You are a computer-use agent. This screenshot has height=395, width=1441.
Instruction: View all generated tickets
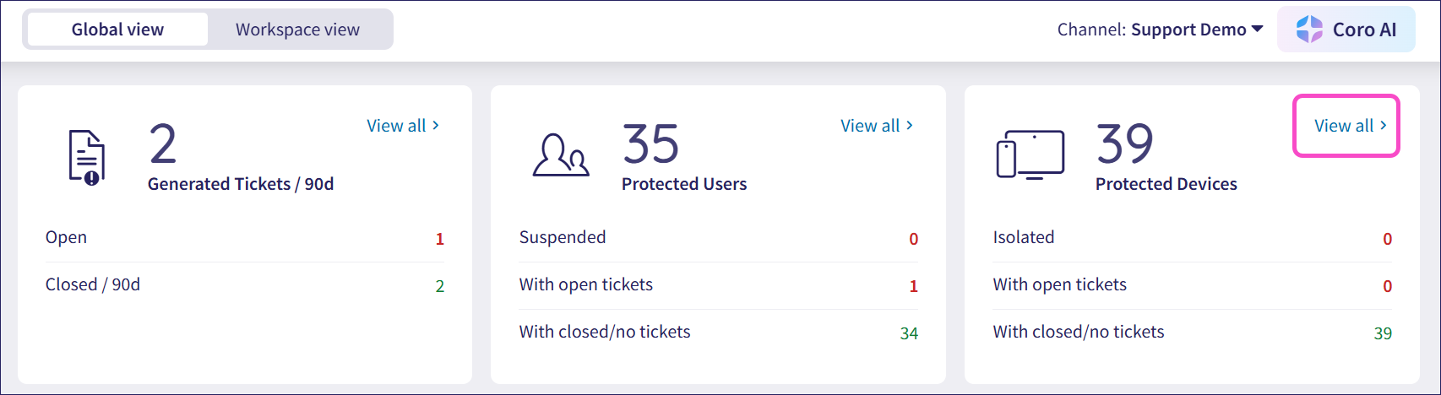(402, 126)
